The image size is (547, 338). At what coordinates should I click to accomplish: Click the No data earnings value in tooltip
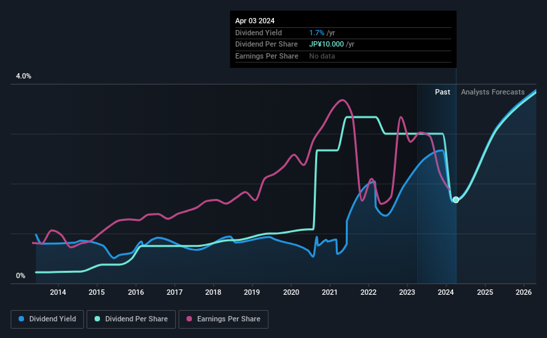click(322, 56)
